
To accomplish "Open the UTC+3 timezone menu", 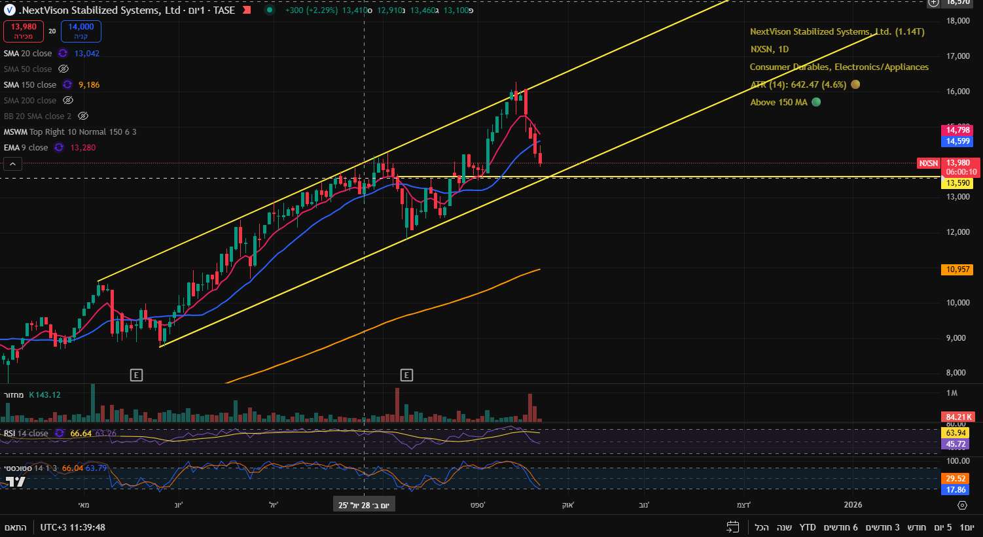I will [x=73, y=527].
